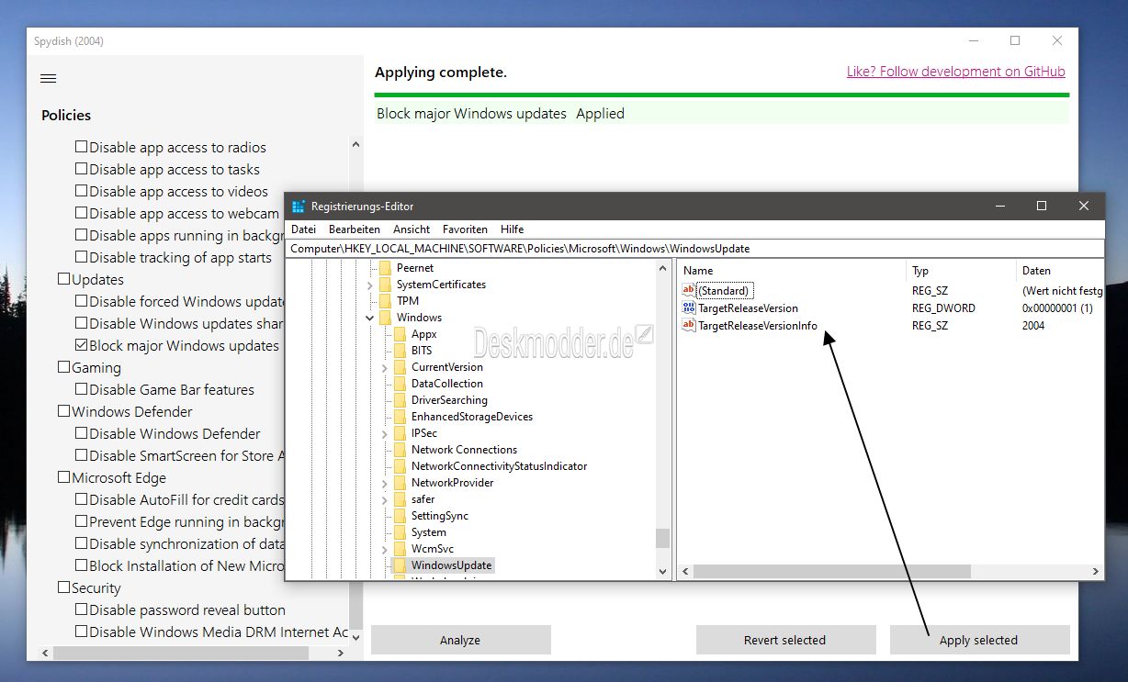The height and width of the screenshot is (682, 1128).
Task: Open the Follow development on GitHub link
Action: tap(956, 72)
